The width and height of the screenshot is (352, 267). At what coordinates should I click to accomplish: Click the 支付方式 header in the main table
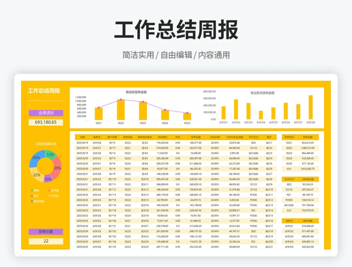point(254,137)
